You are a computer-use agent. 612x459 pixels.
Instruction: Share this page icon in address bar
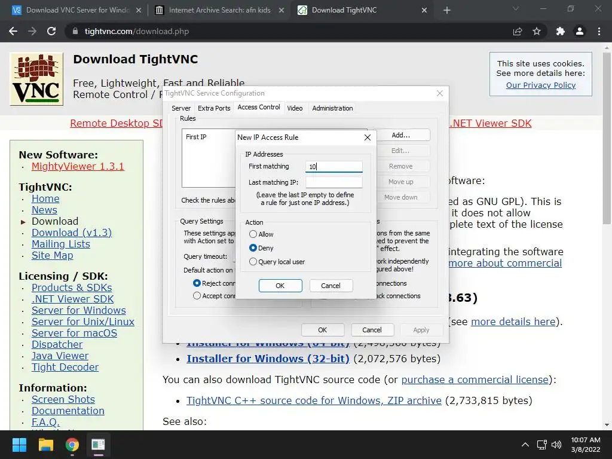pos(518,31)
